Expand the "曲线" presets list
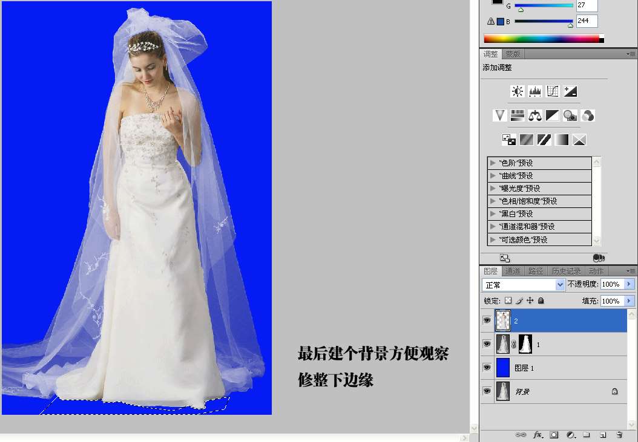The image size is (638, 442). [493, 176]
